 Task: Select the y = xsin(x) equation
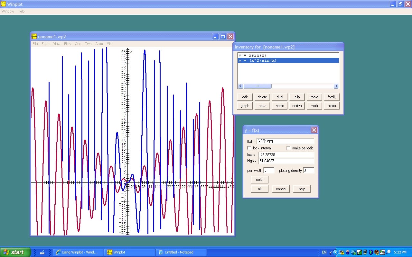(257, 55)
